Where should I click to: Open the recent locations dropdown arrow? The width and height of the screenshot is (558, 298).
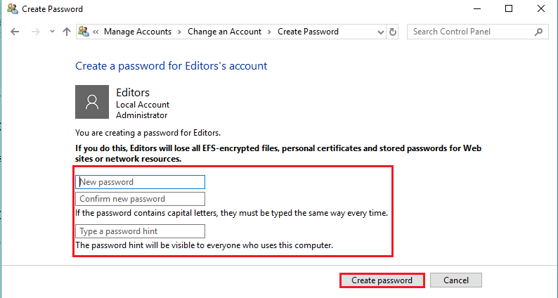tap(52, 32)
